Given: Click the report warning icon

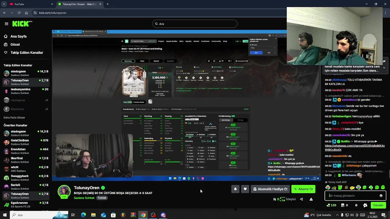Looking at the screenshot, I should 311,199.
